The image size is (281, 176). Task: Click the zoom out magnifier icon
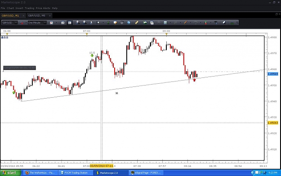point(85,23)
